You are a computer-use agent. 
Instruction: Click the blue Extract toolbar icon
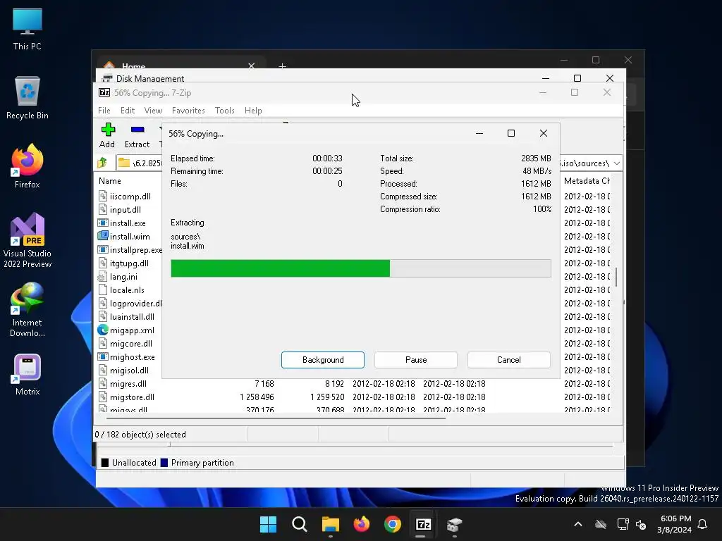pos(137,130)
